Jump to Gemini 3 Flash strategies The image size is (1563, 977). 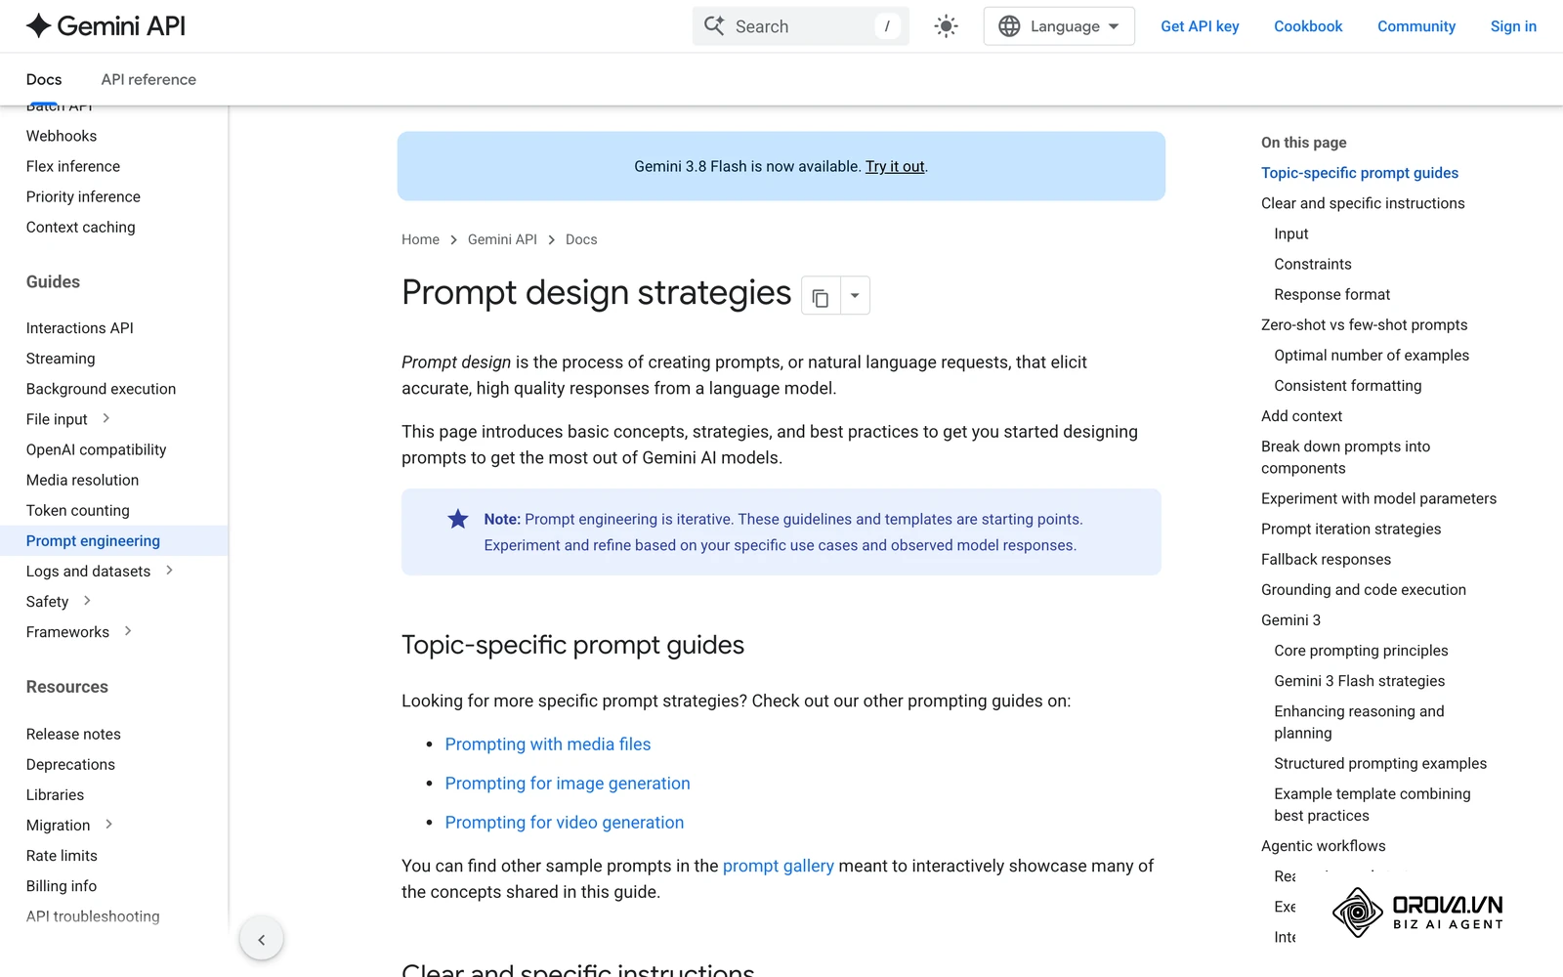[x=1359, y=681]
